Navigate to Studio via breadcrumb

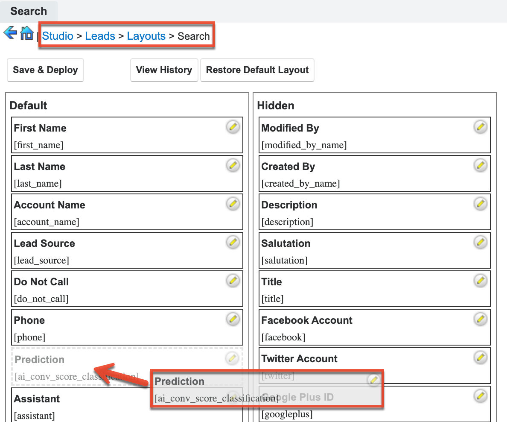coord(58,36)
